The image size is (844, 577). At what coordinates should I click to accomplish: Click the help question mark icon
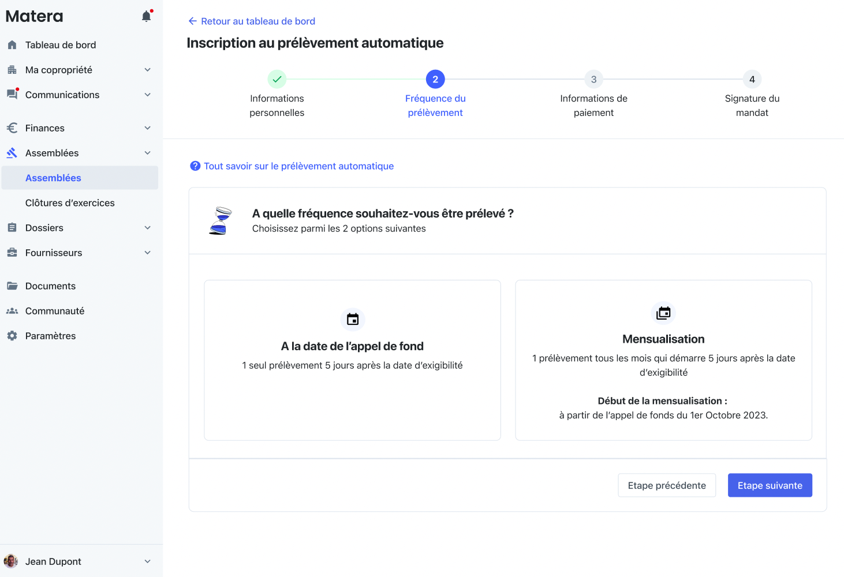tap(195, 166)
